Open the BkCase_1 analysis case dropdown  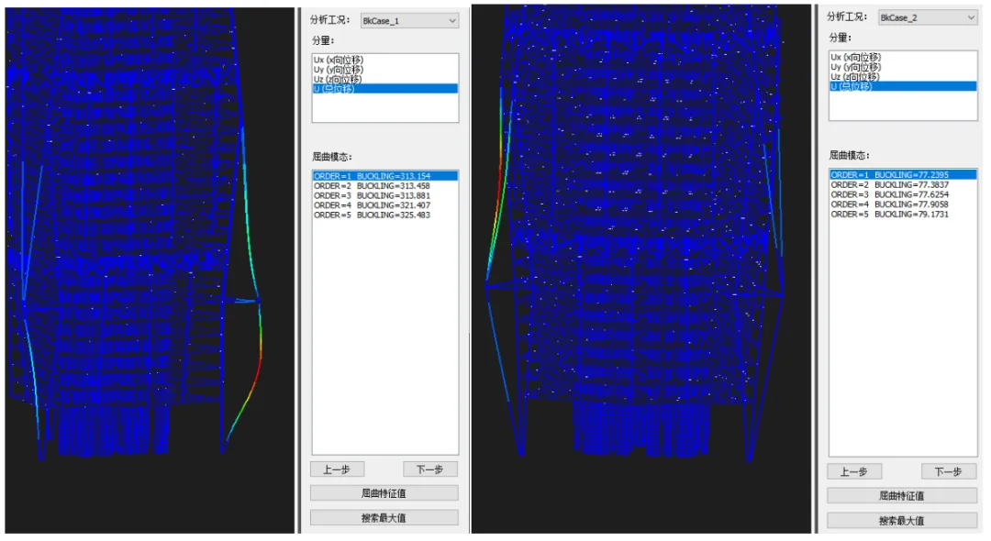tap(409, 20)
